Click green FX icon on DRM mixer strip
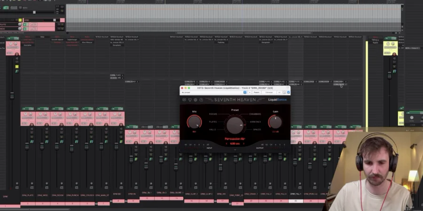 (17, 71)
